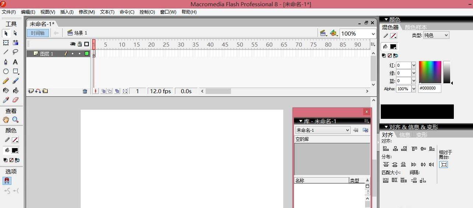Click the Insert Layer icon
Image resolution: width=473 pixels, height=208 pixels.
click(x=31, y=91)
